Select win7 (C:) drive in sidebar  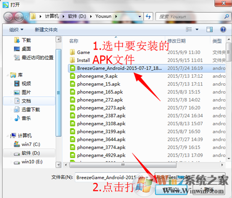(31, 144)
